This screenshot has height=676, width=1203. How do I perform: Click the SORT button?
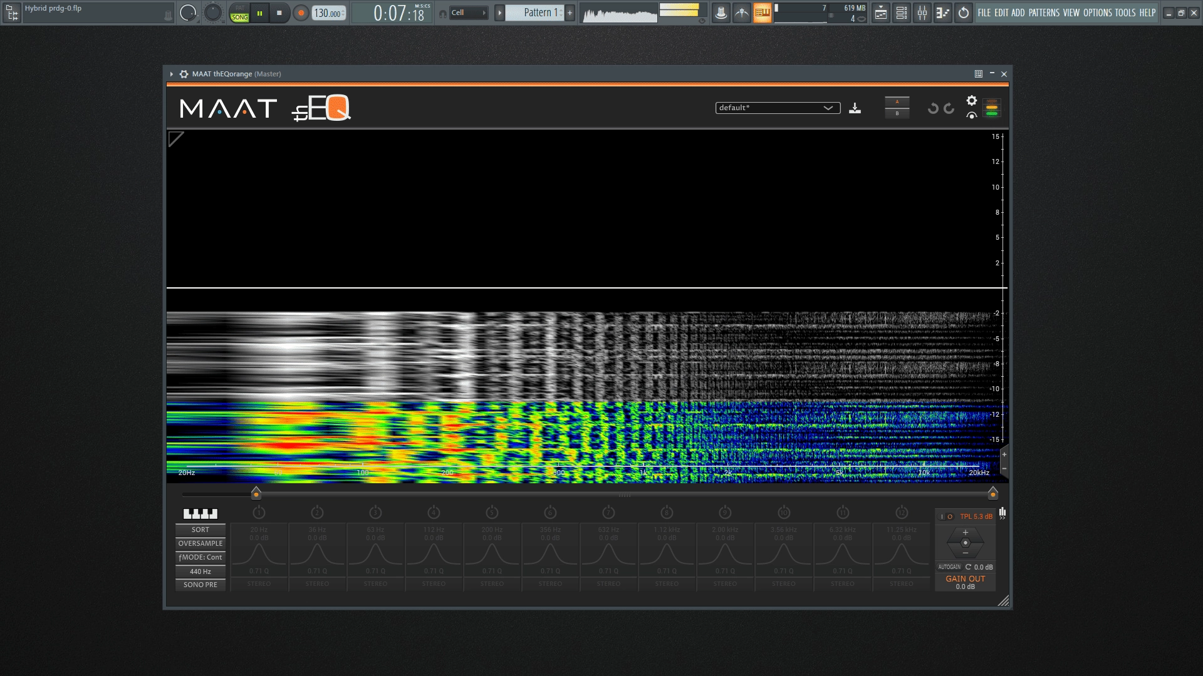[200, 530]
